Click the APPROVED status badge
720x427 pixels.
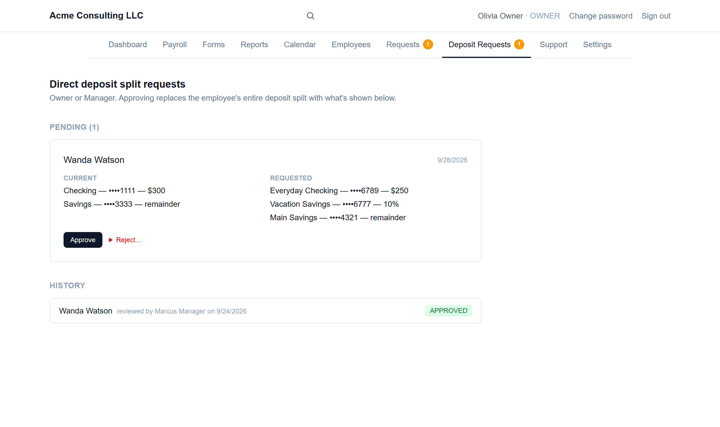coord(448,310)
